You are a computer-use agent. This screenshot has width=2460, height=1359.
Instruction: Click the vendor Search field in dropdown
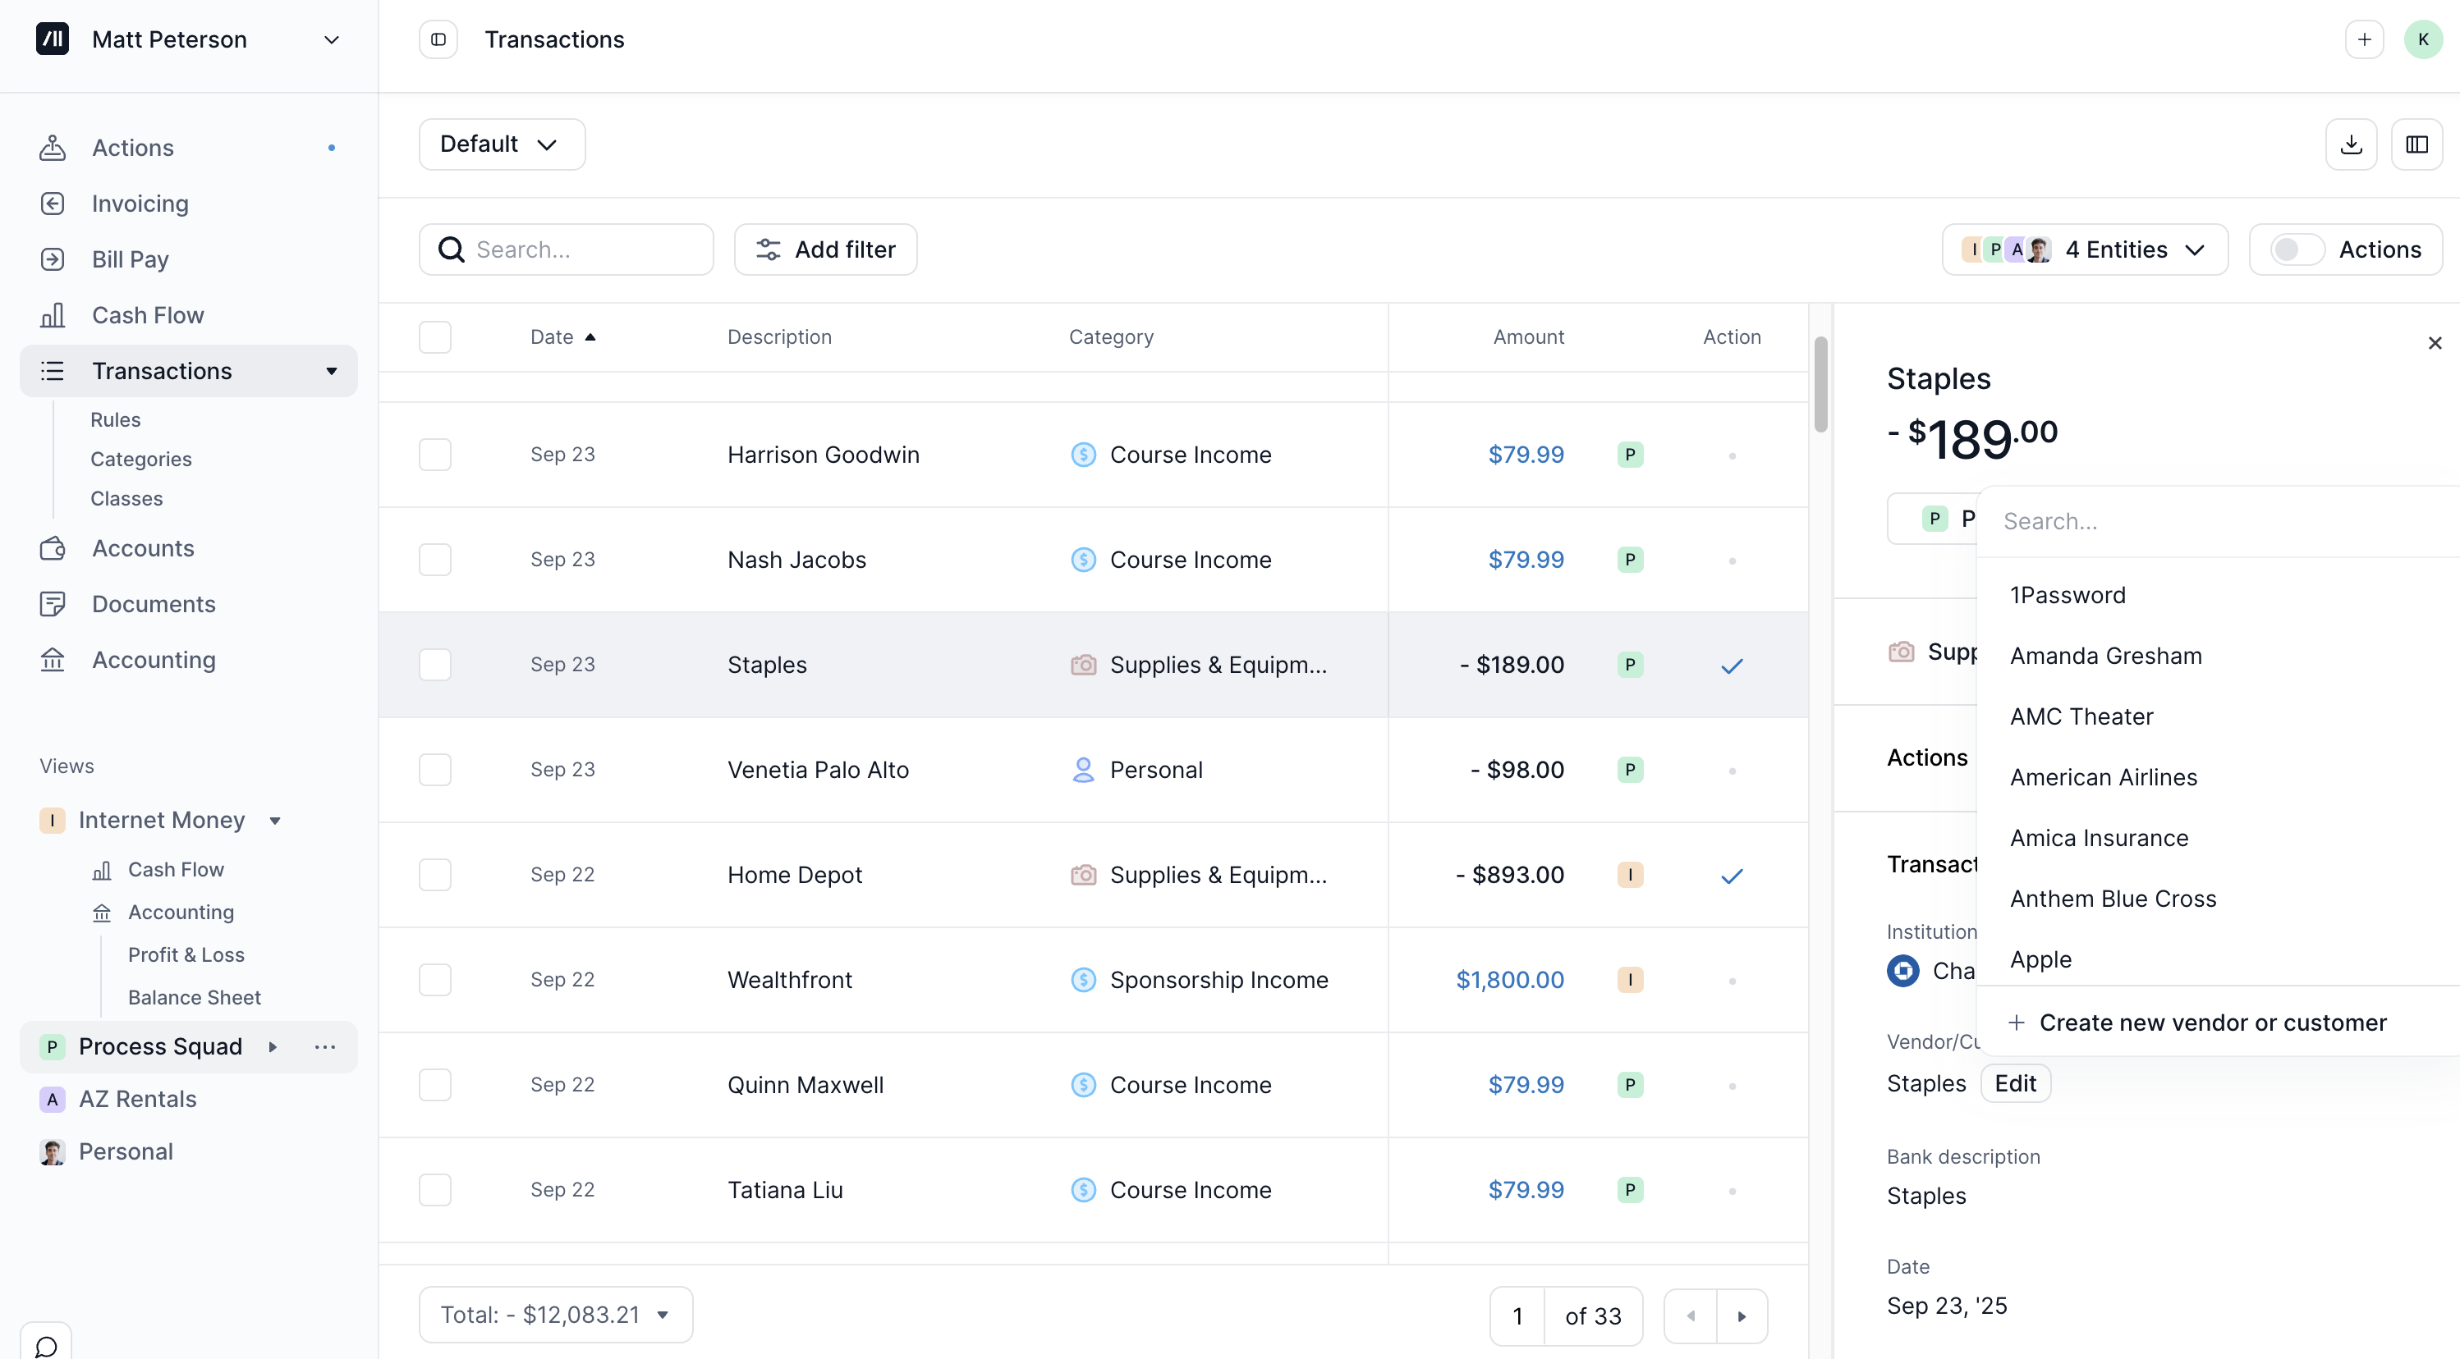tap(2215, 521)
